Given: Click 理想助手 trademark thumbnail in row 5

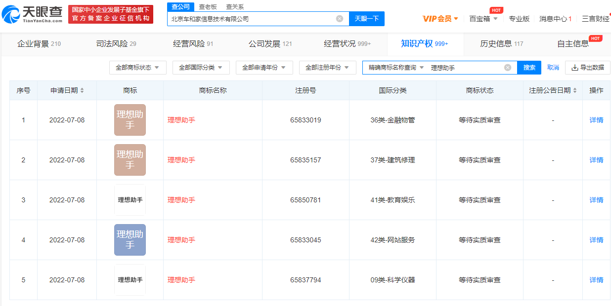Looking at the screenshot, I should [x=130, y=280].
